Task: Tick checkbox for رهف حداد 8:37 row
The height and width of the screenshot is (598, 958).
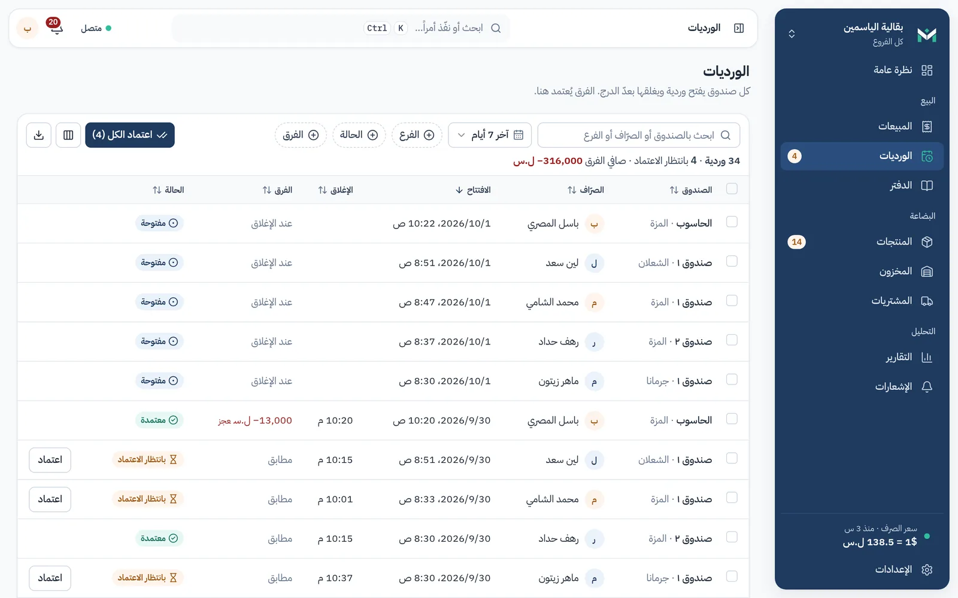Action: 732,340
